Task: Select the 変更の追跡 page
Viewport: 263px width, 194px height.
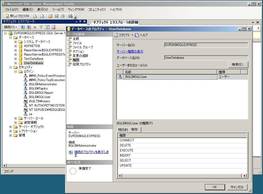Action: [80, 56]
